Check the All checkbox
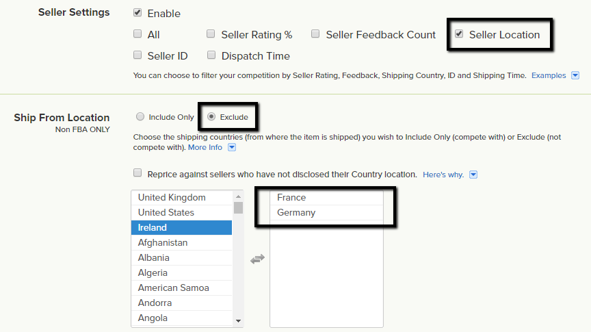Viewport: 591px width, 332px height. pyautogui.click(x=137, y=34)
